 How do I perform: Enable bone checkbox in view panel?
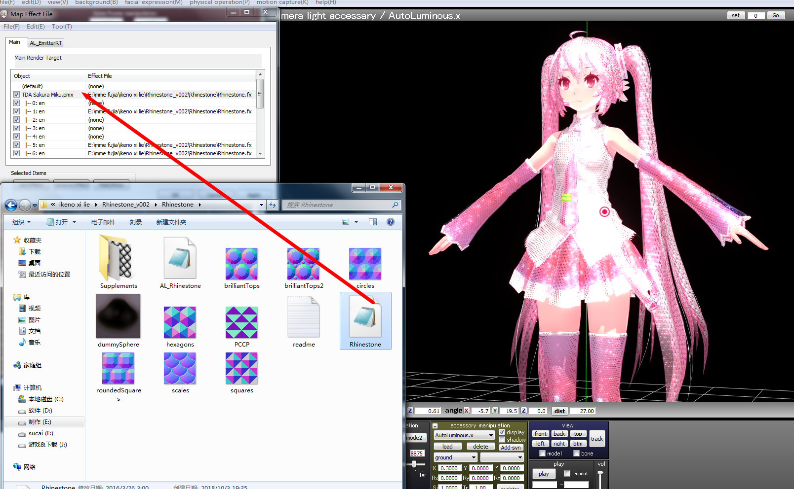click(x=576, y=454)
